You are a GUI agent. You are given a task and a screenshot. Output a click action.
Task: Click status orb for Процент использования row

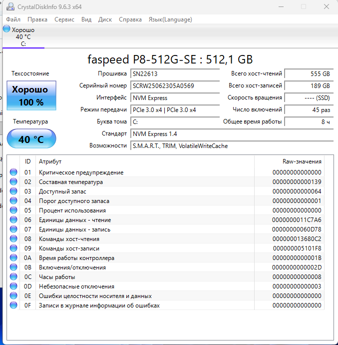tap(13, 210)
